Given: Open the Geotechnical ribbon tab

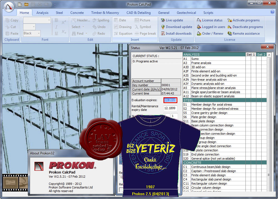Looking at the screenshot, I should click(186, 12).
